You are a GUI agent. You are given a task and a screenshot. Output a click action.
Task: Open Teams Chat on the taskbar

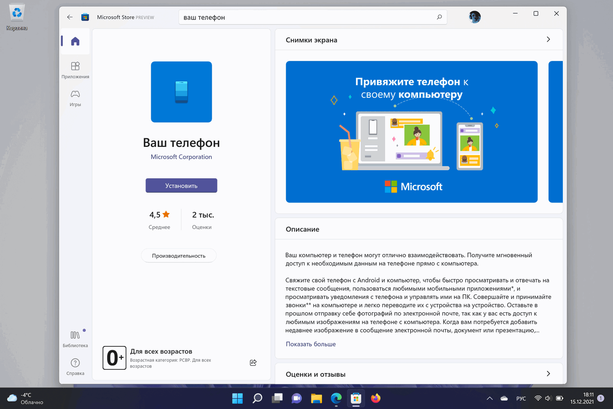pos(297,398)
